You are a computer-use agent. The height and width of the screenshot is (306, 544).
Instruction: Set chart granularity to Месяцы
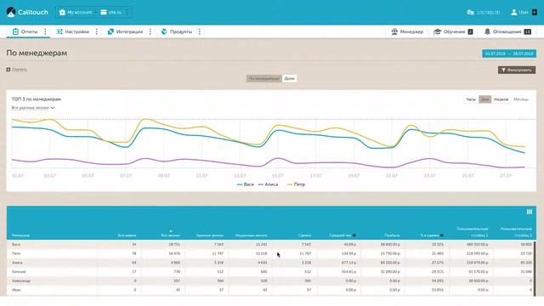tap(521, 99)
